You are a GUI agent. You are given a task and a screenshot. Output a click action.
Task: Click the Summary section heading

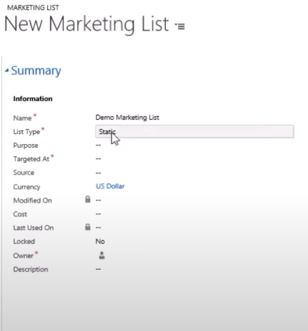tap(36, 70)
